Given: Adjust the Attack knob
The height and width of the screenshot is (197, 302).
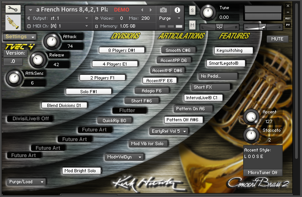Looking at the screenshot, I should [51, 41].
